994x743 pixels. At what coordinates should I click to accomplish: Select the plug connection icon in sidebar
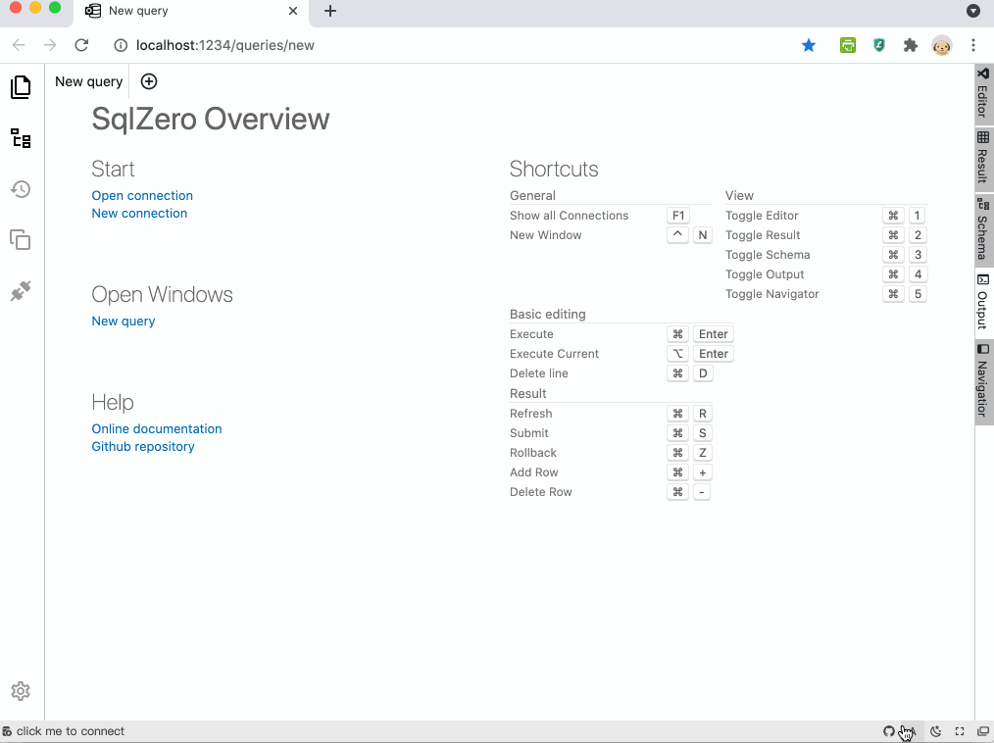[x=21, y=290]
